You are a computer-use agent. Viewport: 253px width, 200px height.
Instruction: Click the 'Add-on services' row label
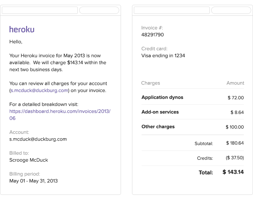pyautogui.click(x=160, y=112)
